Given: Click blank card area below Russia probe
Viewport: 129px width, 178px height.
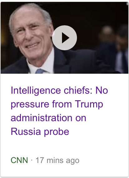Looking at the screenshot, I should (x=64, y=146).
